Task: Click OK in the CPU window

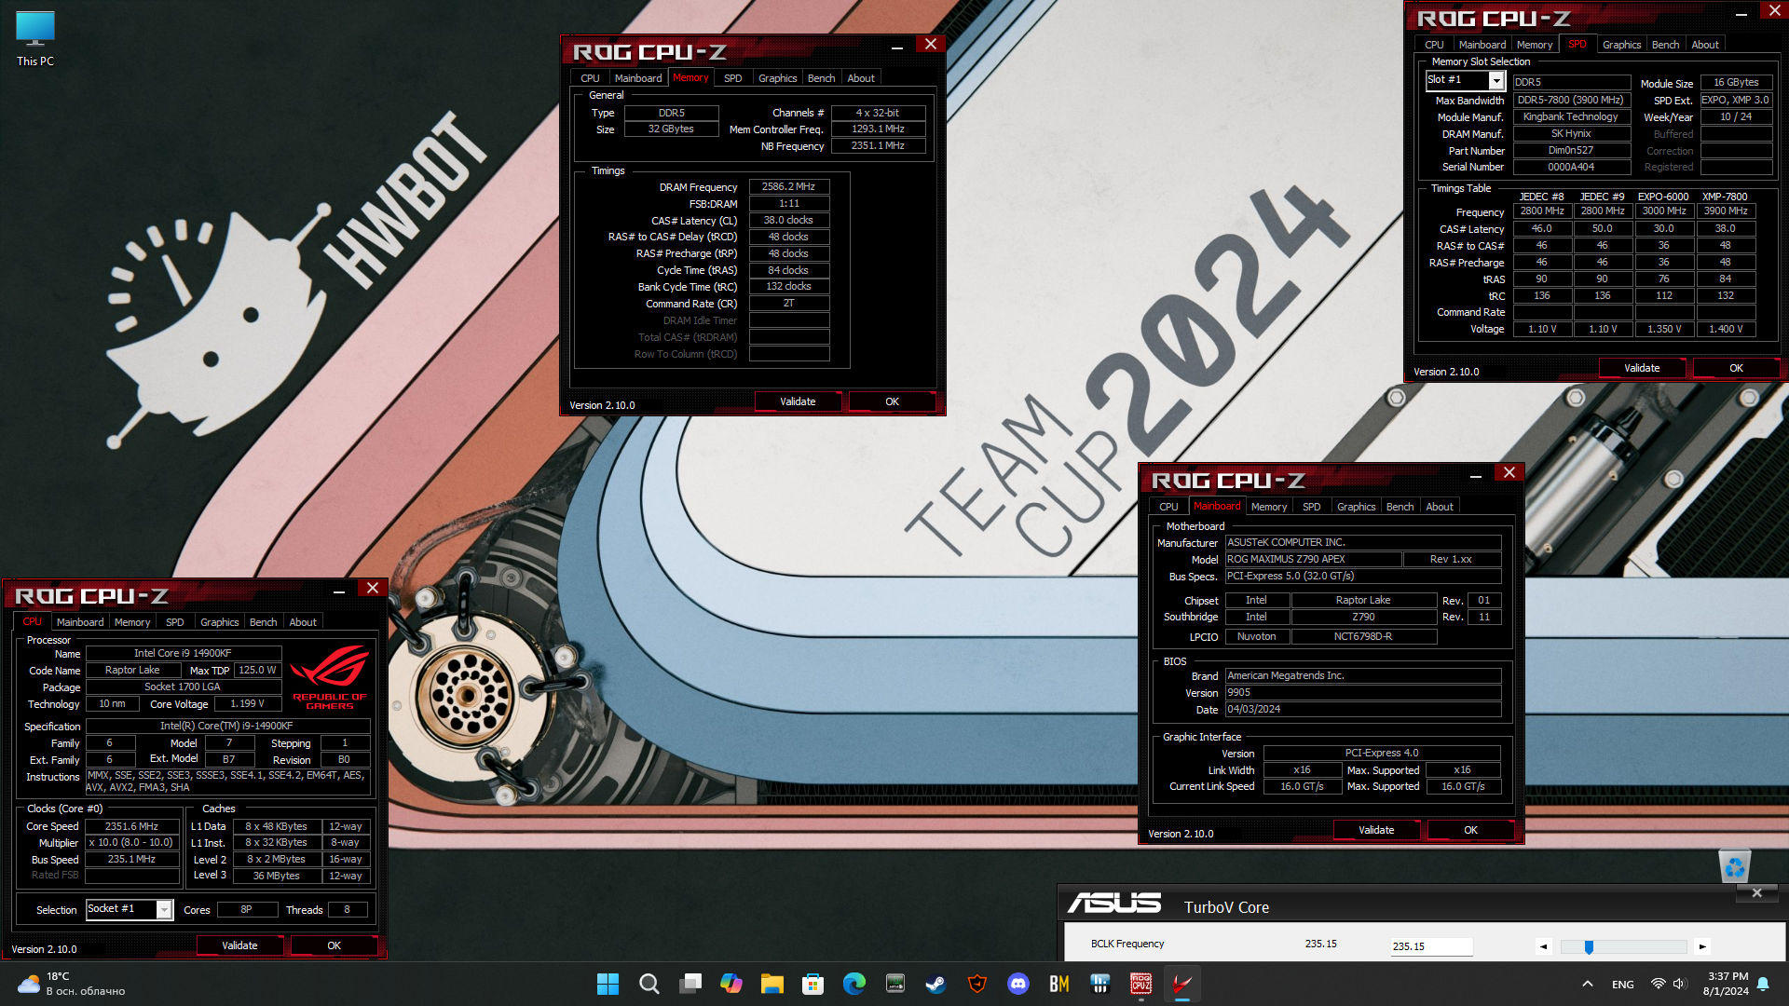Action: pos(334,945)
